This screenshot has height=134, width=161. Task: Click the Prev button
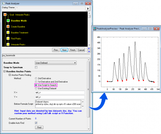pos(56,50)
